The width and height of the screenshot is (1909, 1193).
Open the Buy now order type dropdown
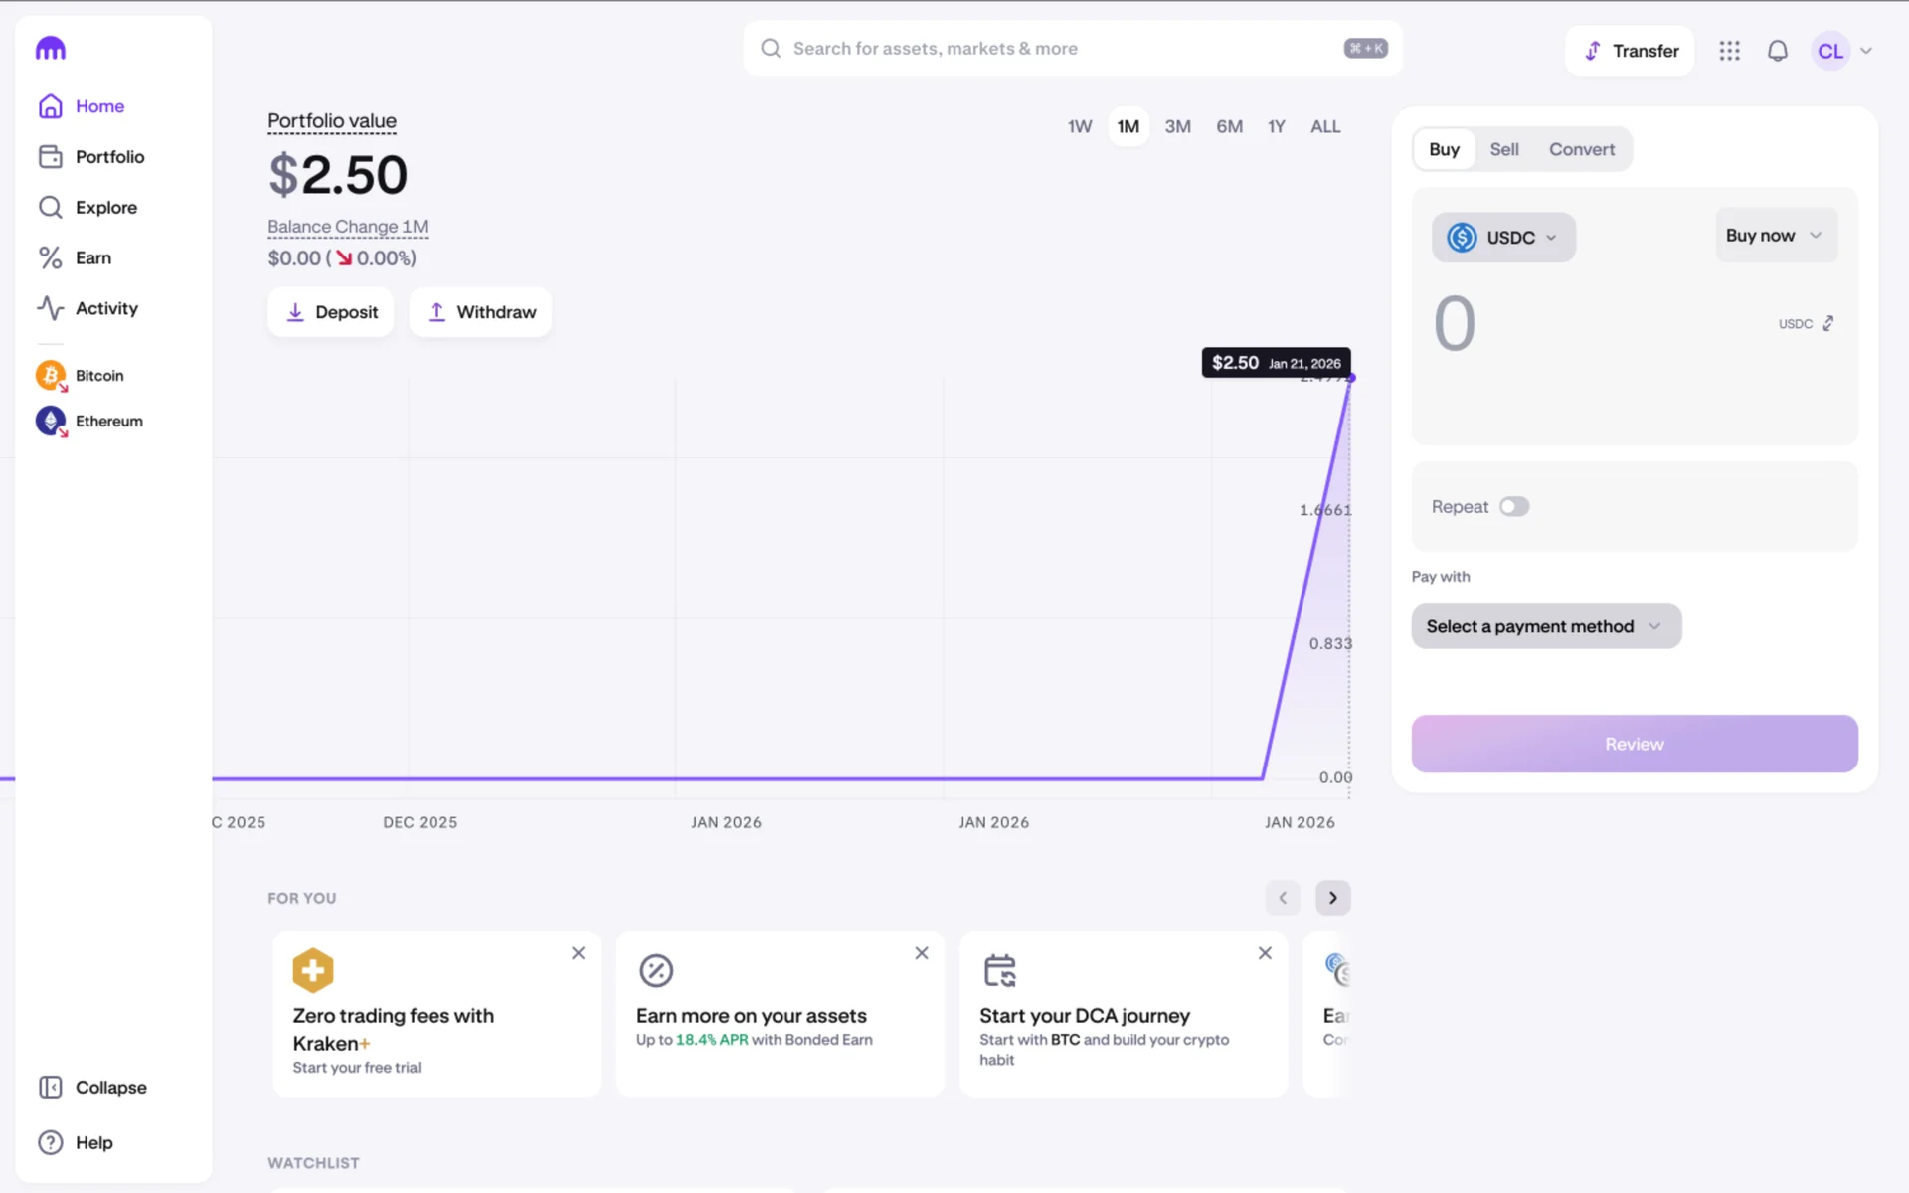1775,236
